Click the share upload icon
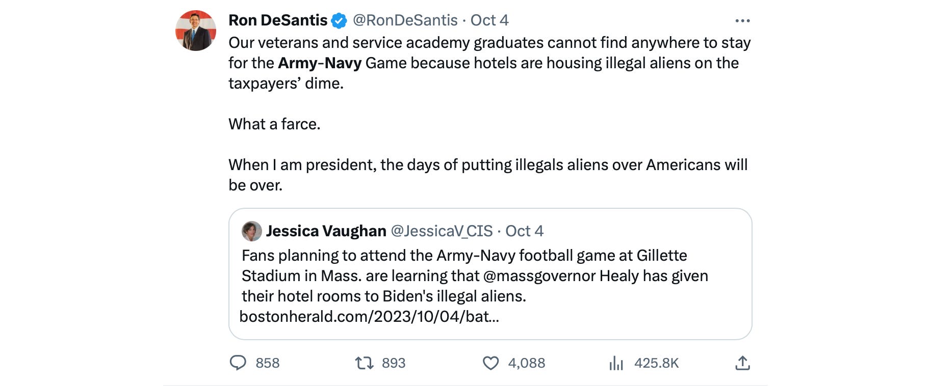 coord(742,363)
